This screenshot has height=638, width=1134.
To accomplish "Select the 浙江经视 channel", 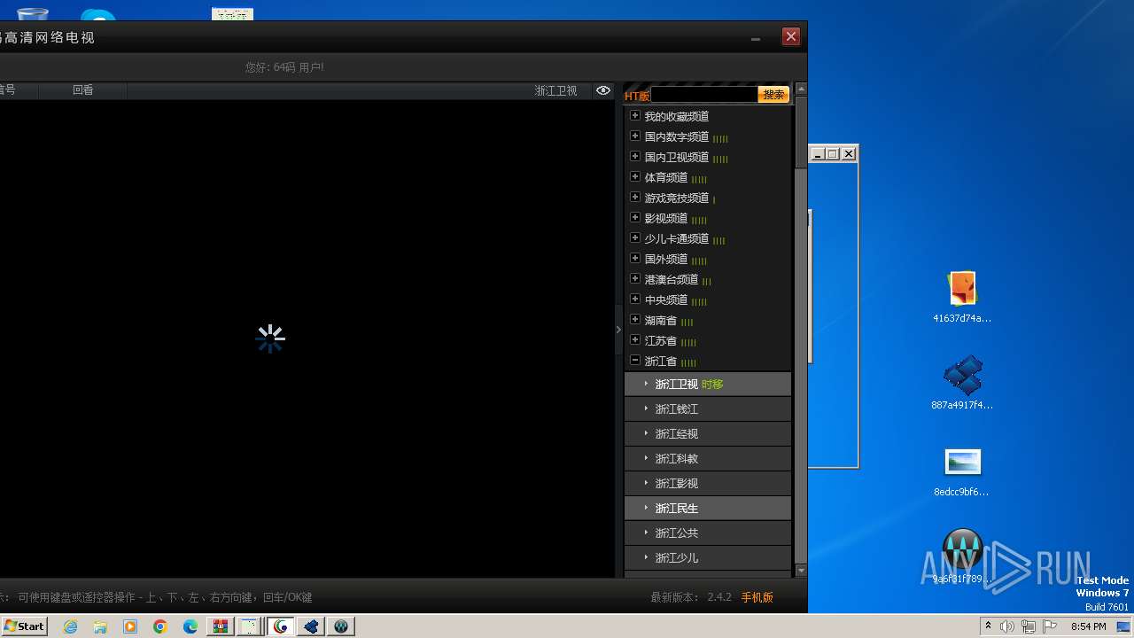I will (x=707, y=433).
